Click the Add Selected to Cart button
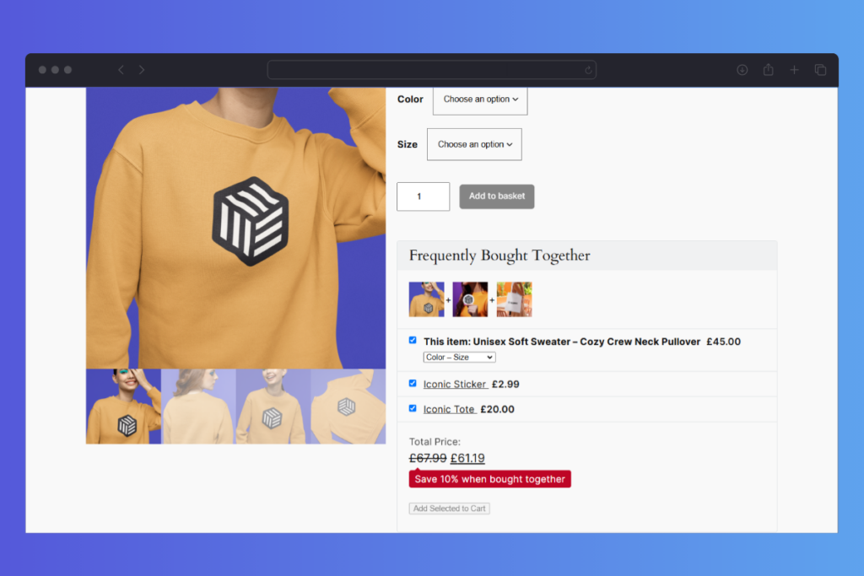Screen dimensions: 864x576 (x=449, y=509)
